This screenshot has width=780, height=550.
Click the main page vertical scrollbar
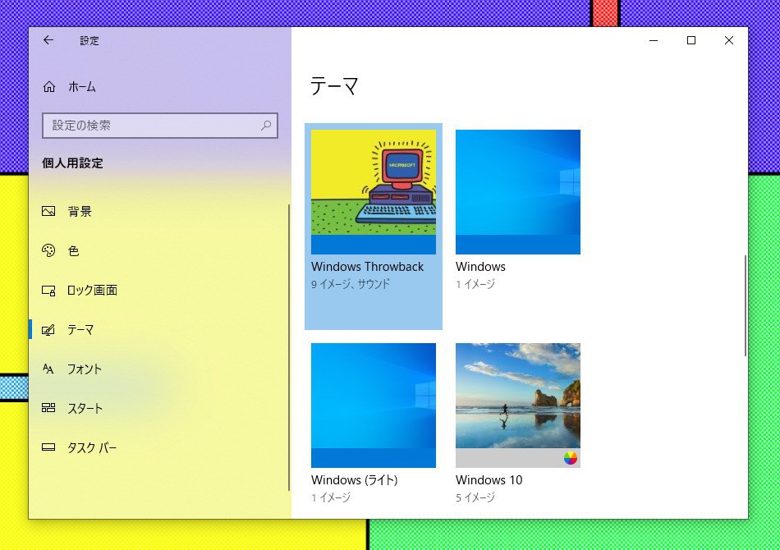[x=745, y=306]
